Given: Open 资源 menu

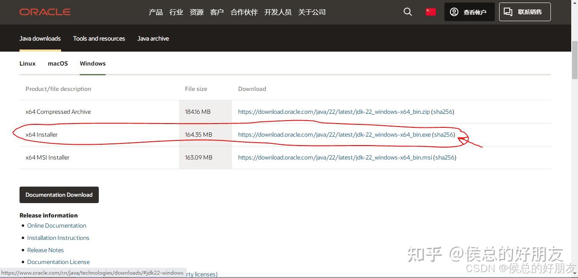Looking at the screenshot, I should (196, 12).
